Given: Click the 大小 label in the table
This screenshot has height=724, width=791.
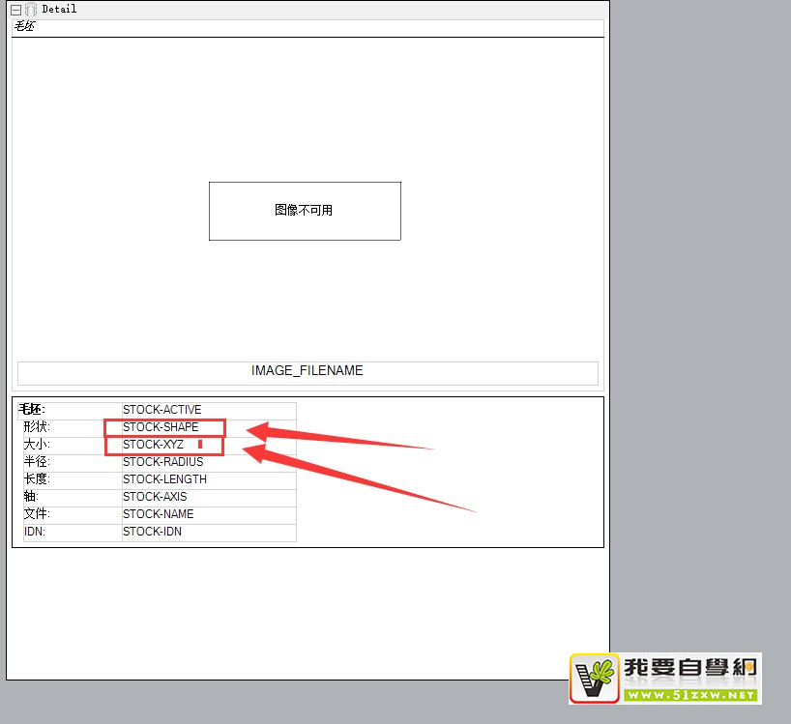Looking at the screenshot, I should (36, 445).
